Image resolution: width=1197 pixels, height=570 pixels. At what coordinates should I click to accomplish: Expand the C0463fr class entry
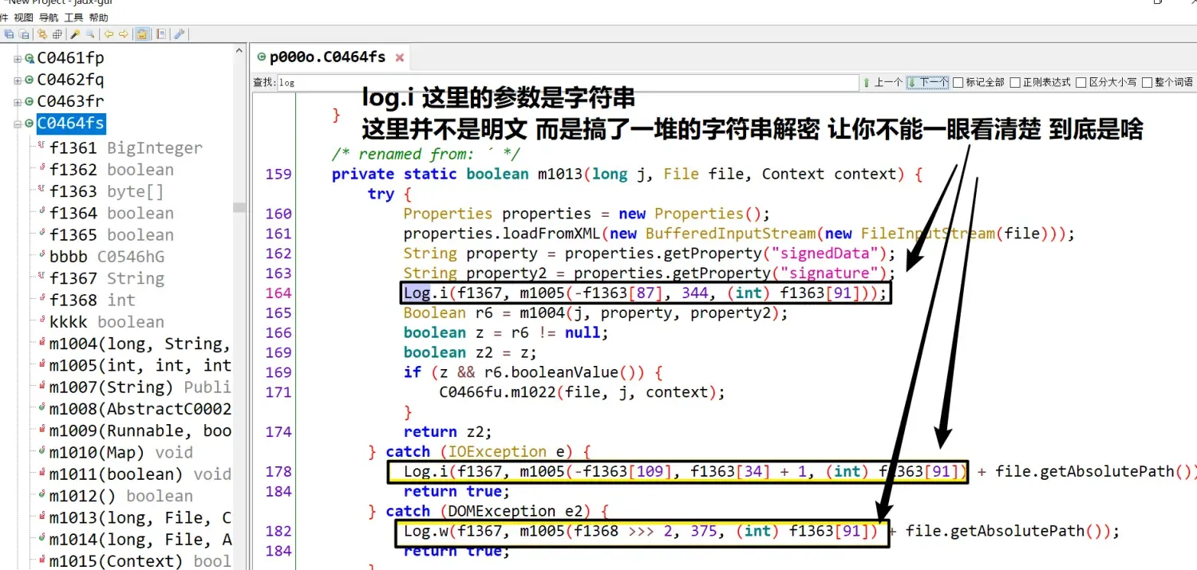point(17,101)
